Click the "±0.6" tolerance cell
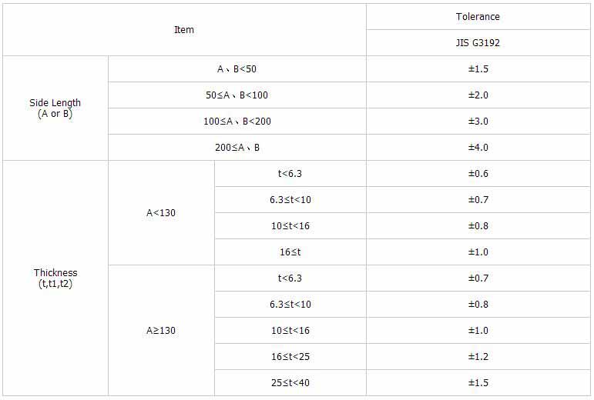This screenshot has width=594, height=400. pos(478,174)
